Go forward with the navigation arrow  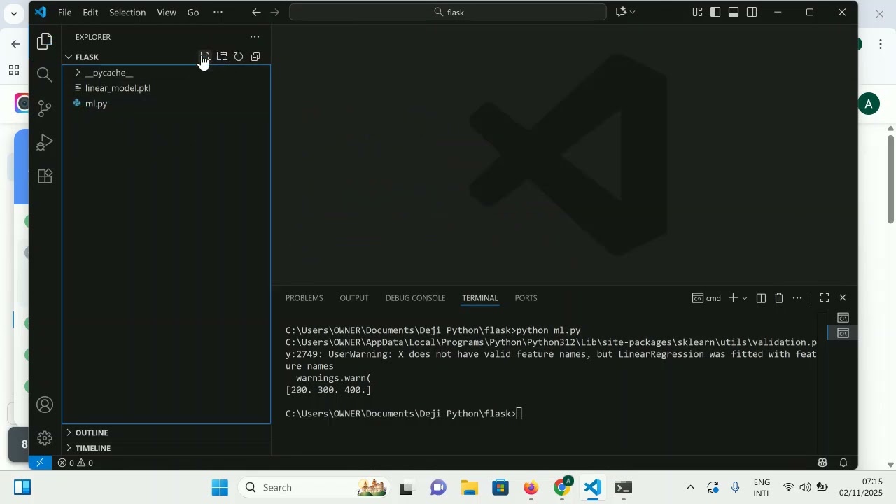[274, 12]
